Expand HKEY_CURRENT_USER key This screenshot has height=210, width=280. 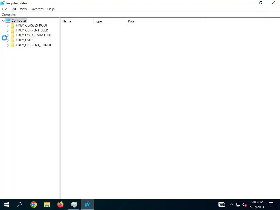[8, 31]
